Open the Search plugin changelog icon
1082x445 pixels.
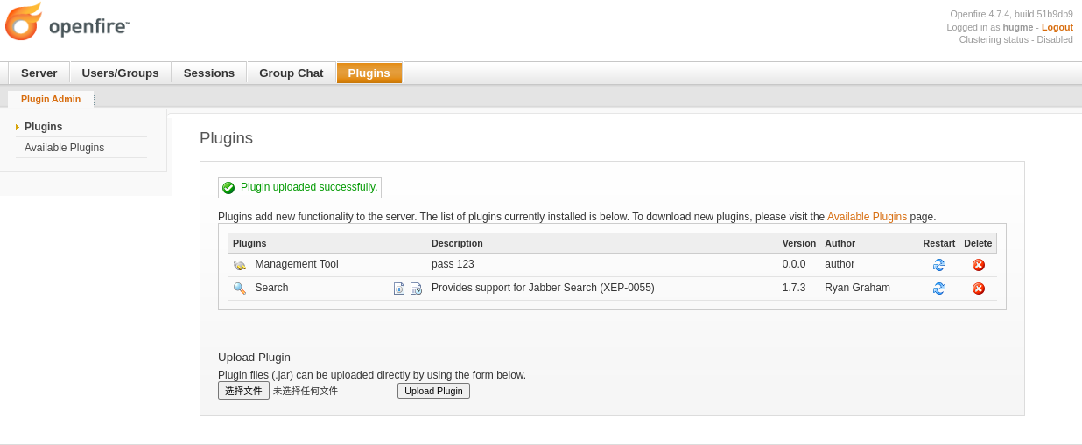[x=416, y=289]
